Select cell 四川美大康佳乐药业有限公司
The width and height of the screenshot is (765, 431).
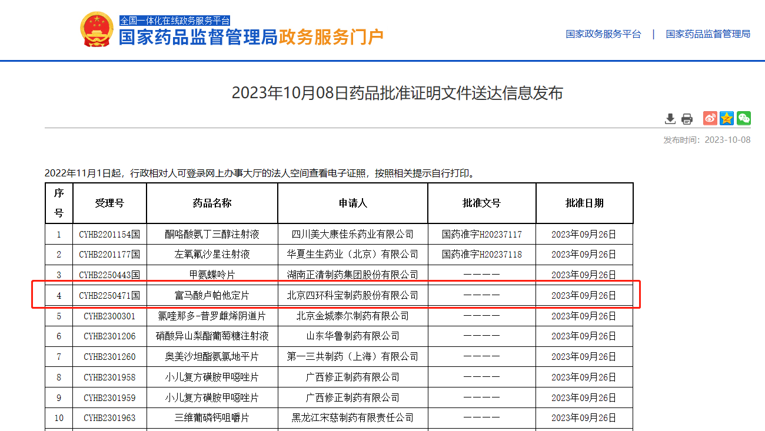352,234
